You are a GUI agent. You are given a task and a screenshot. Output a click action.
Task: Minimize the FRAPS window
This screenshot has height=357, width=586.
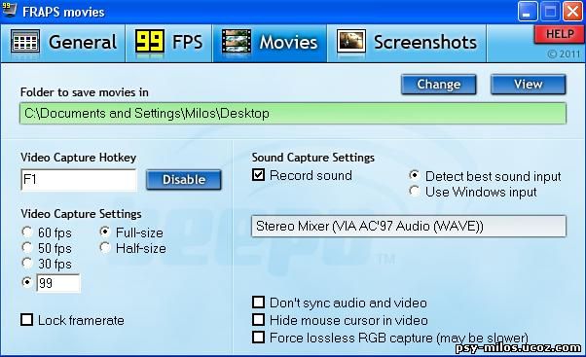pyautogui.click(x=527, y=12)
